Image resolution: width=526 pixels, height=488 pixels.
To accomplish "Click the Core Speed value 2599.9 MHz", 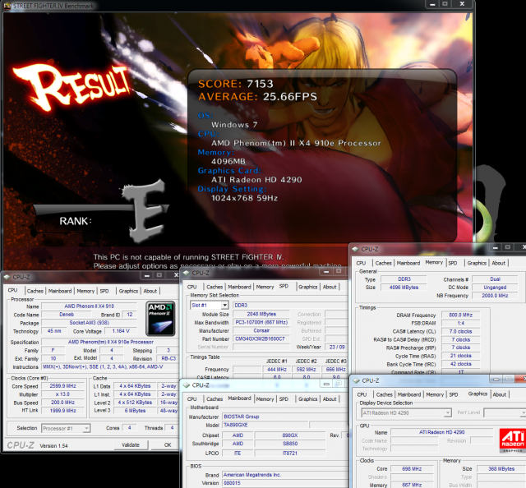I will 62,386.
